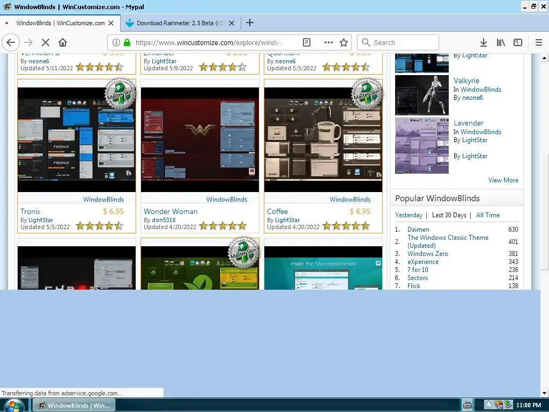Toggle the sidebar view icon
The width and height of the screenshot is (549, 412).
point(518,42)
